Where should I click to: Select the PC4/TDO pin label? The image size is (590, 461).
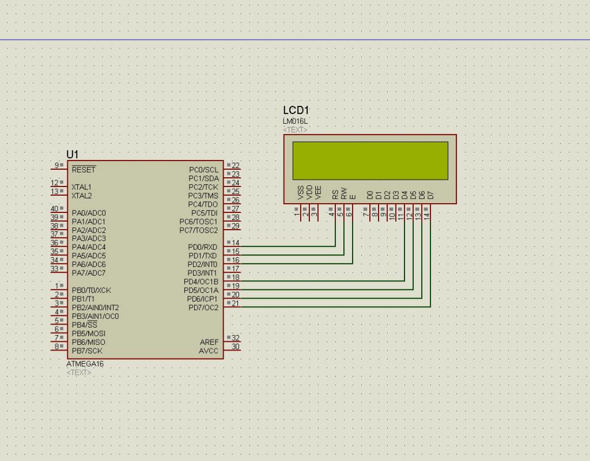pos(203,204)
